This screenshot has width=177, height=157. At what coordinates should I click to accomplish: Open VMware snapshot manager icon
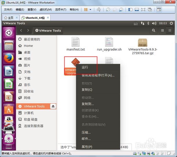[x=121, y=10]
